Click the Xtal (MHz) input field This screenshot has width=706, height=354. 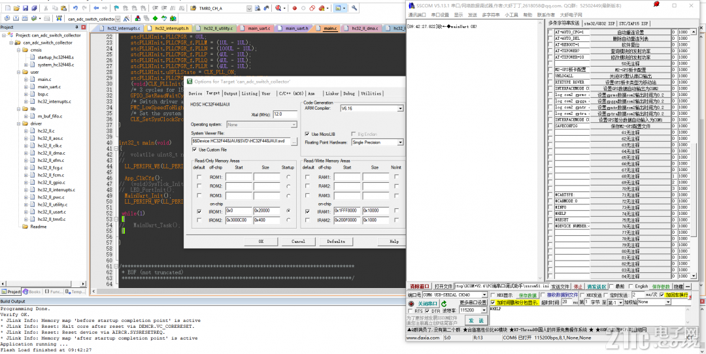coord(285,115)
